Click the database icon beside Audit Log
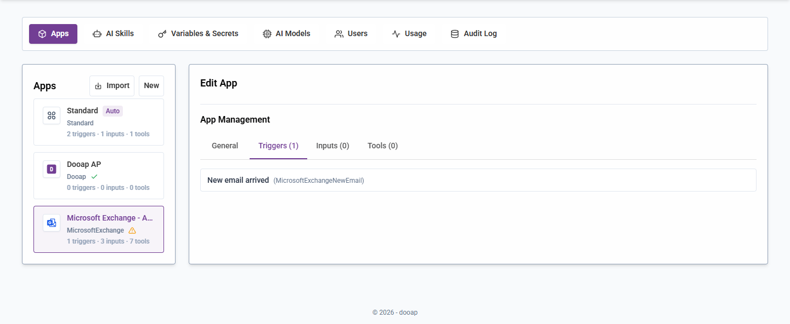790x324 pixels. coord(455,34)
